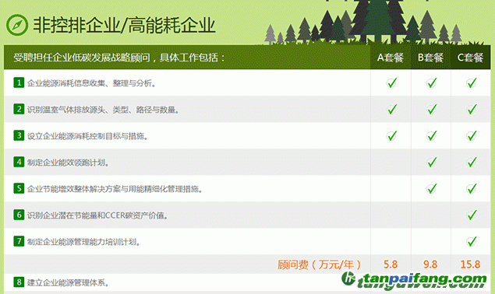Open the tanpaifang.com watermark link

(x=414, y=280)
